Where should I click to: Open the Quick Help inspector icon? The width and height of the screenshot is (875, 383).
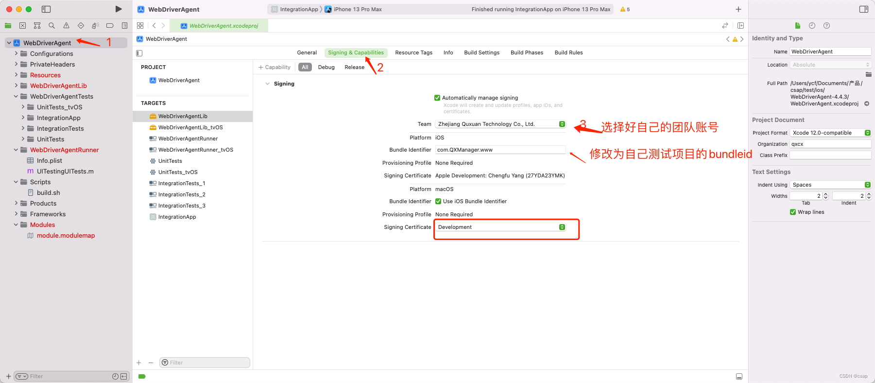pos(826,26)
